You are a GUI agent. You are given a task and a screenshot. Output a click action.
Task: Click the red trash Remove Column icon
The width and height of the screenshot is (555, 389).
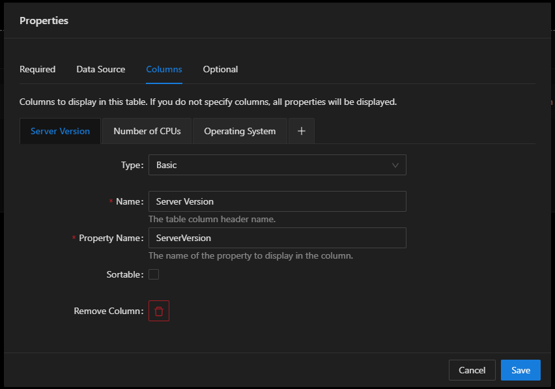158,311
